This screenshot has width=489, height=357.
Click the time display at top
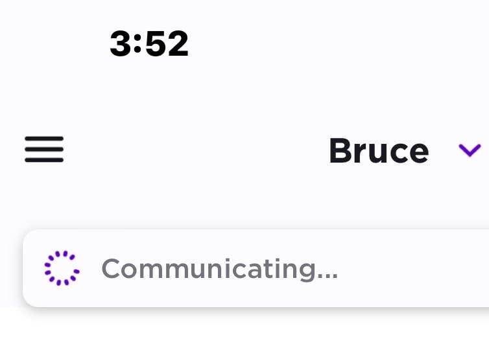tap(149, 44)
